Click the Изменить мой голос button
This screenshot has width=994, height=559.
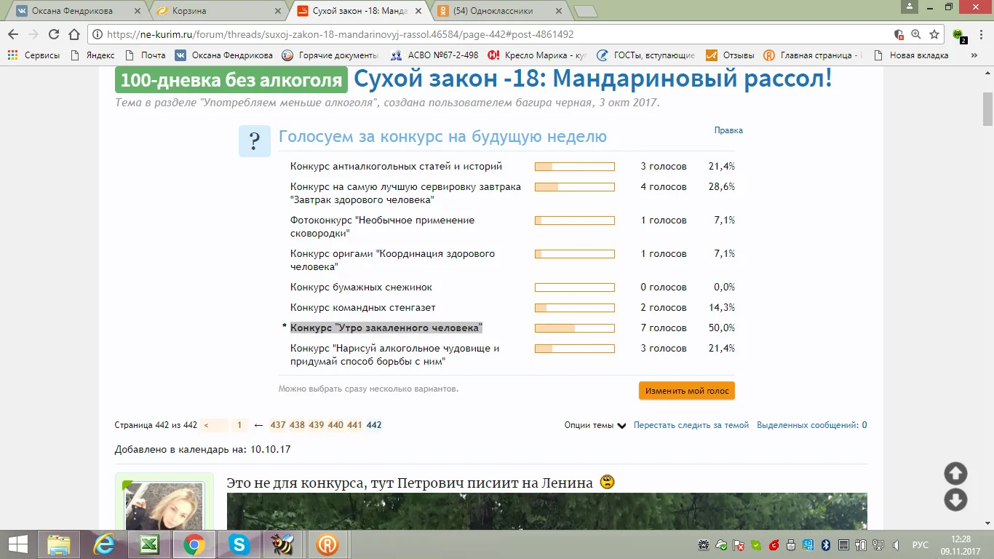(687, 391)
